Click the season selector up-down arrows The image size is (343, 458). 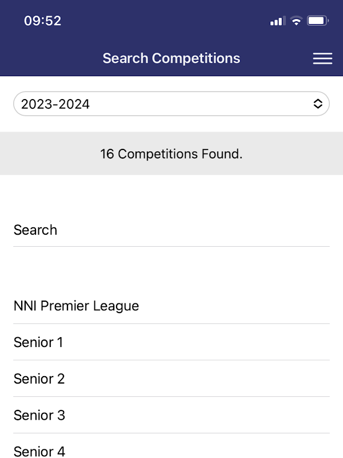[x=318, y=104]
